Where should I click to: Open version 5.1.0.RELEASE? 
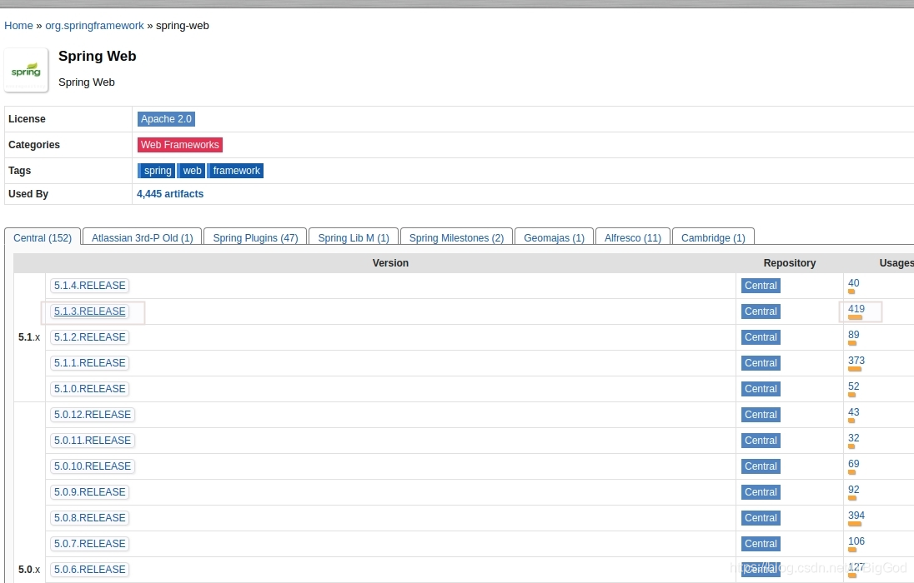90,388
